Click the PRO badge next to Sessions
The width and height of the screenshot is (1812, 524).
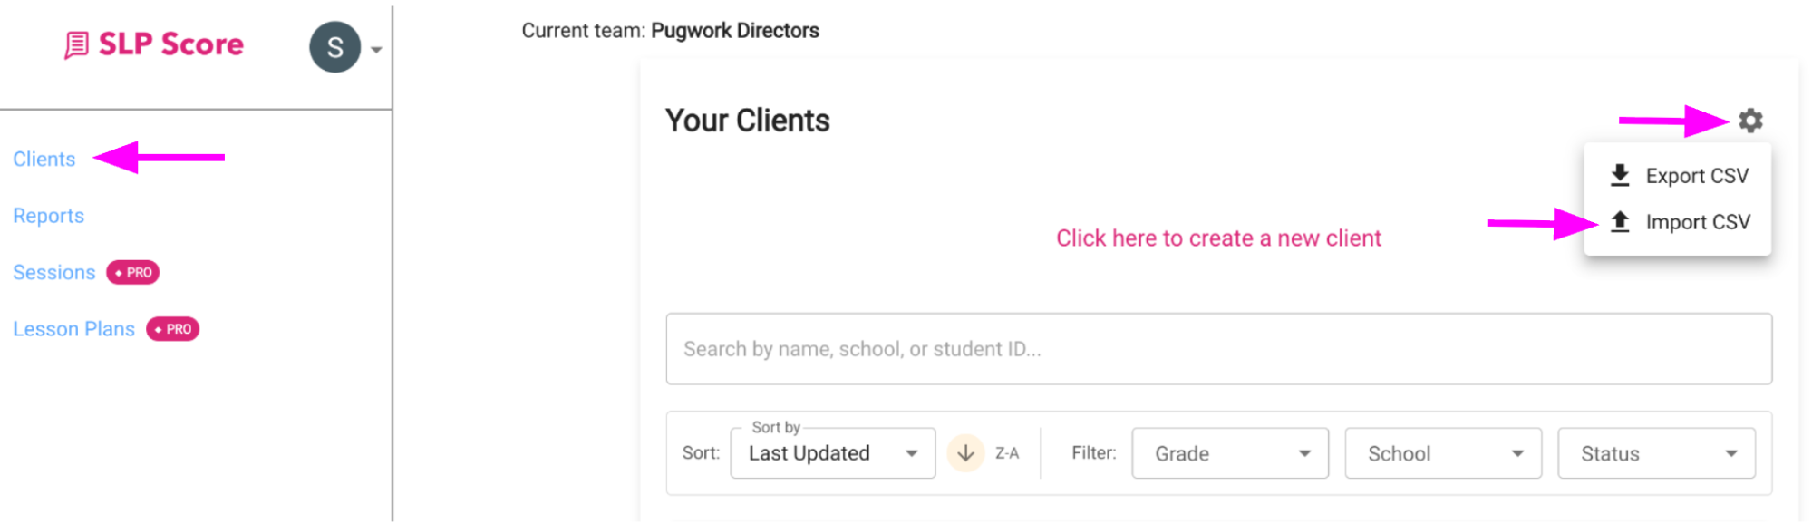click(x=132, y=272)
